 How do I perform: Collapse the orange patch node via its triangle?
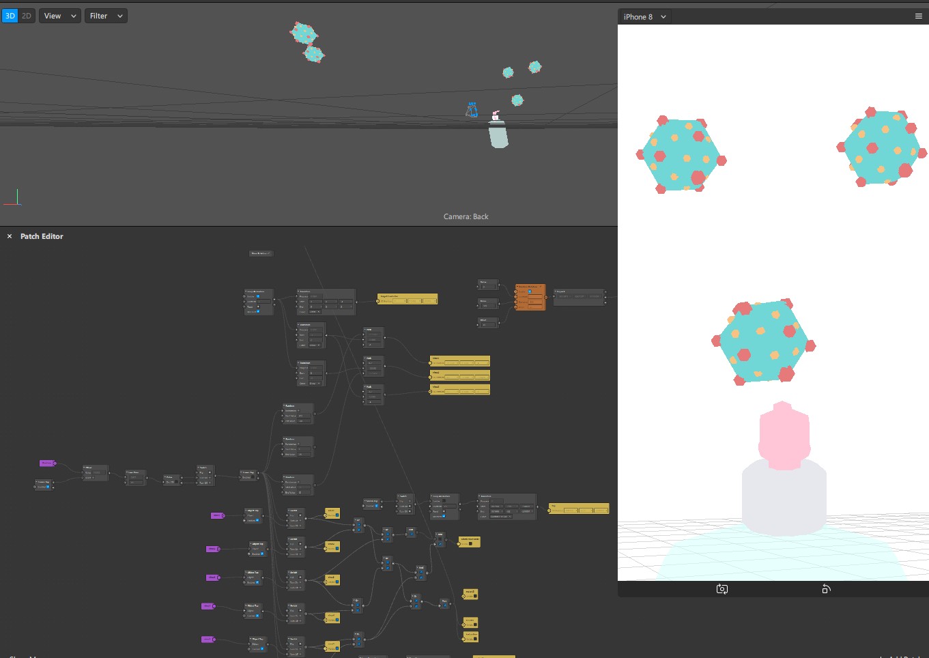[517, 286]
